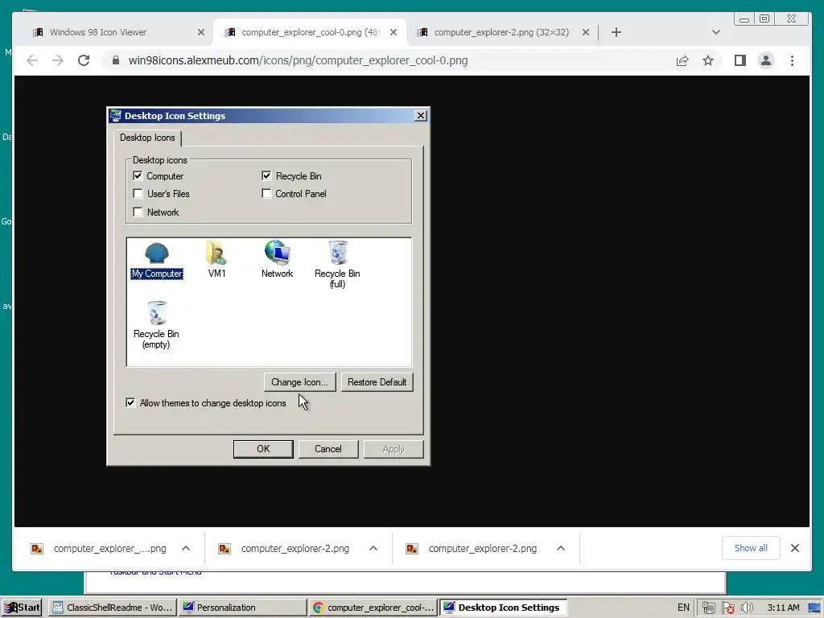Open the tab search dropdown chevron
824x618 pixels.
(715, 32)
